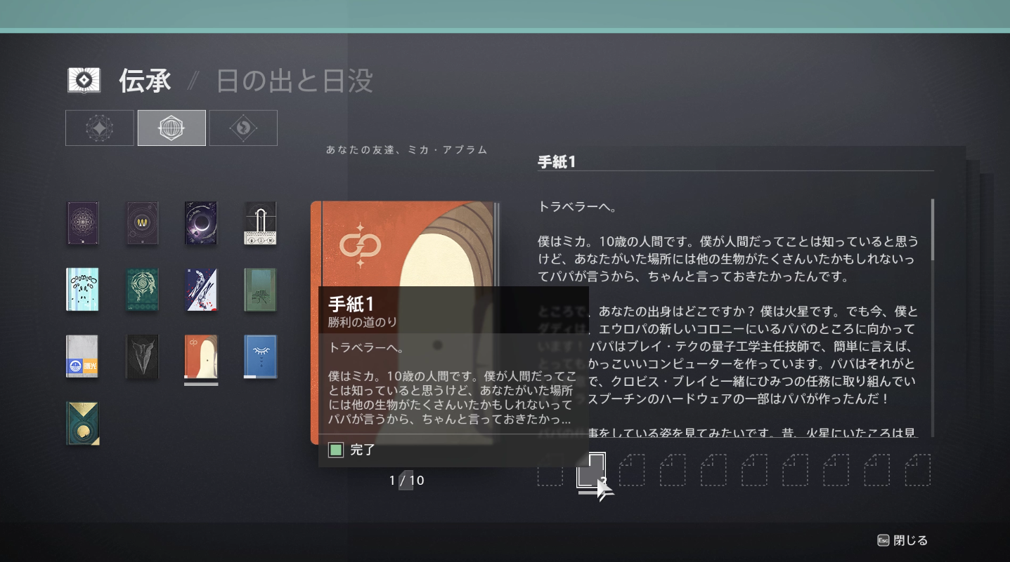
Task: Click the 1 / 10 page counter
Action: [x=407, y=481]
